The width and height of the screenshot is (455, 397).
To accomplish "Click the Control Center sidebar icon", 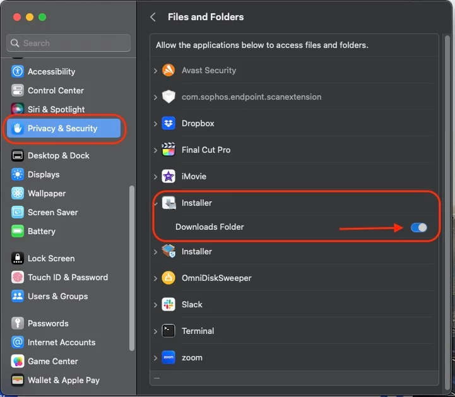I will pos(18,90).
